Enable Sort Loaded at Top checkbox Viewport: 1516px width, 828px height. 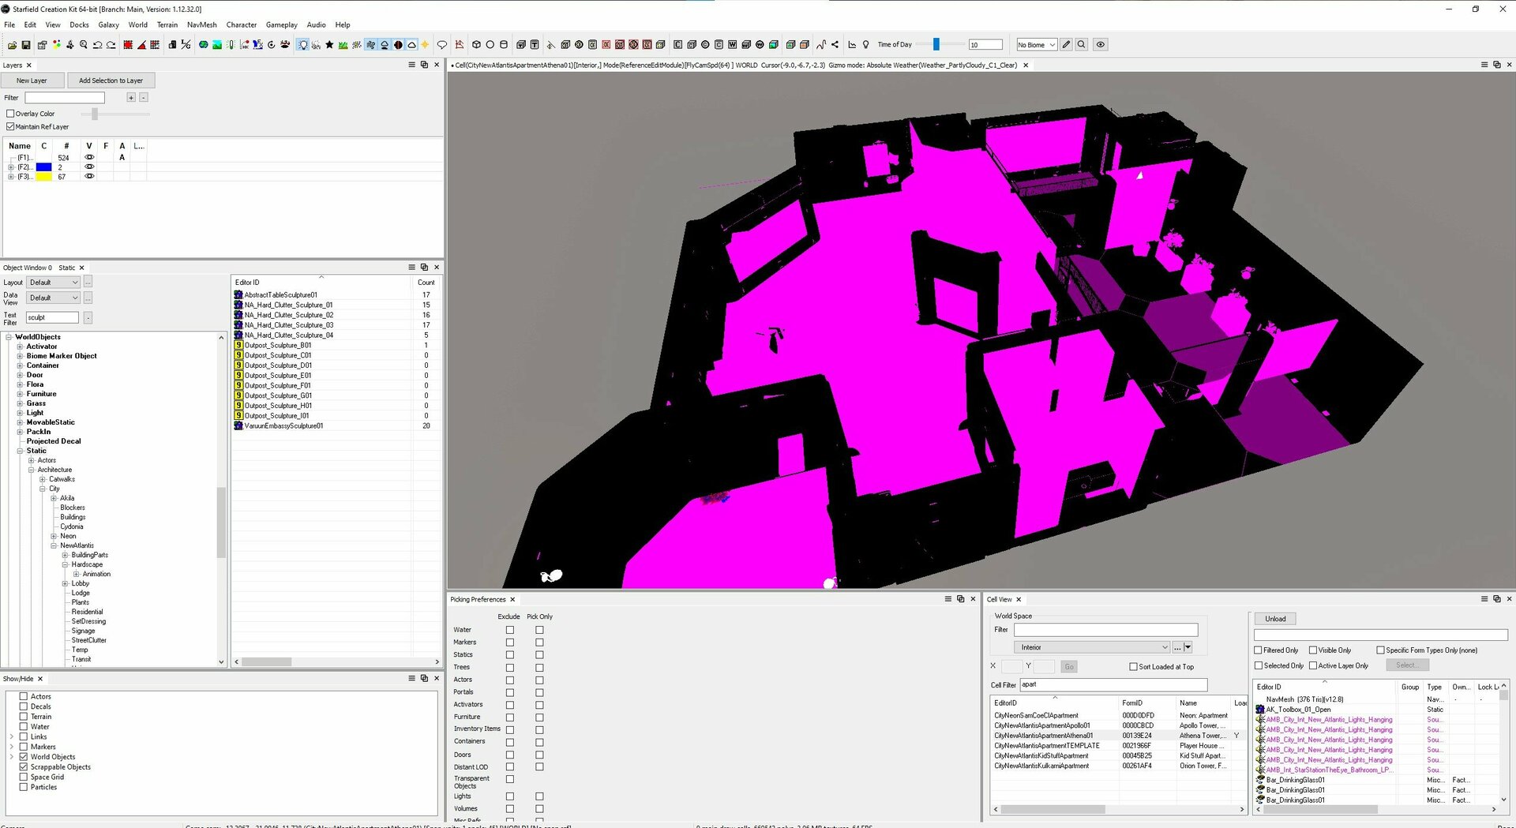coord(1133,667)
